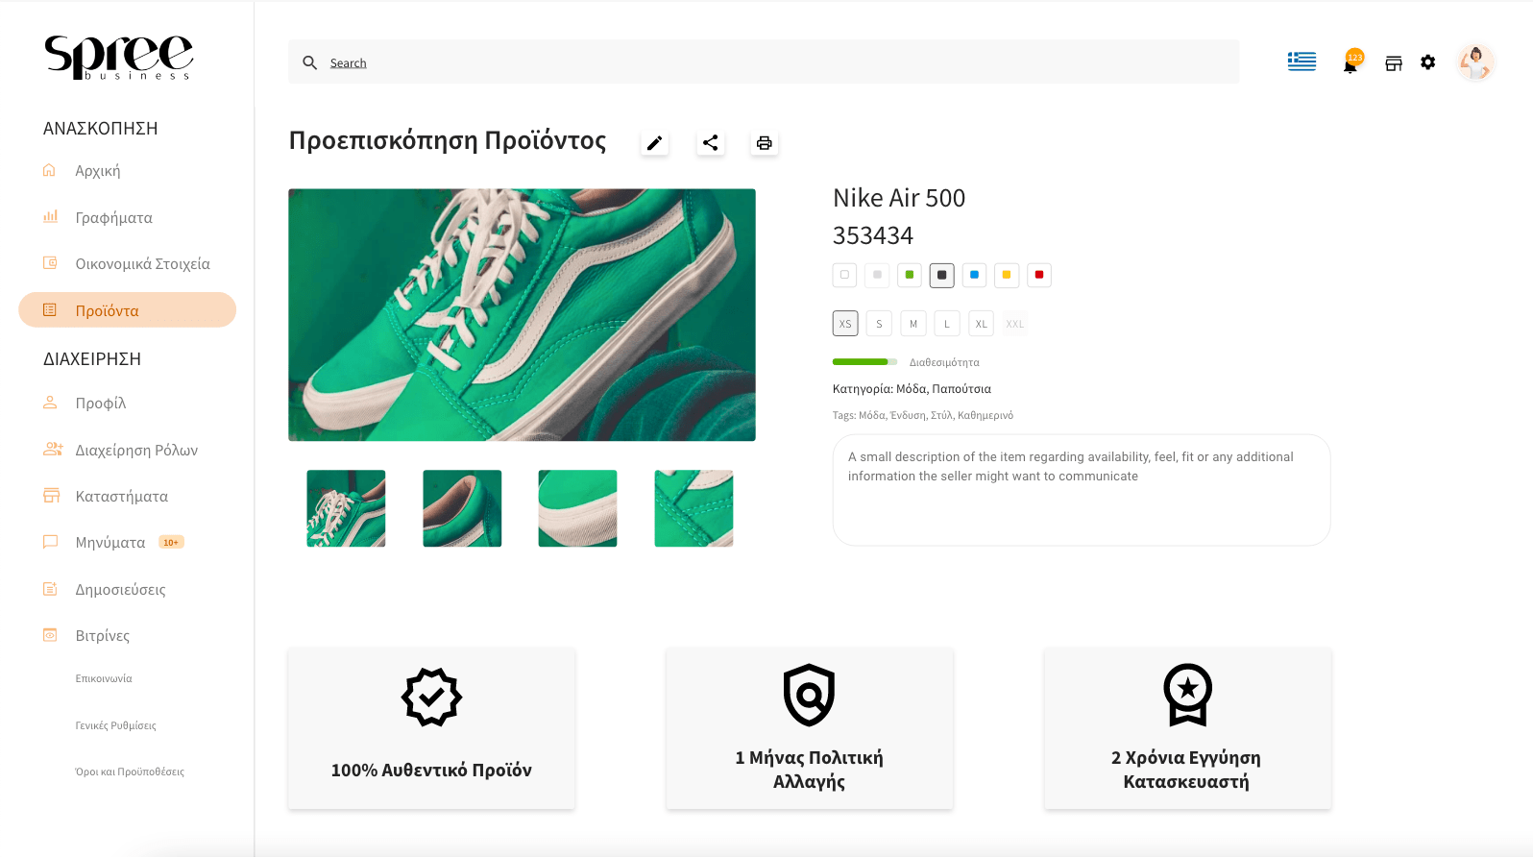This screenshot has width=1533, height=857.
Task: Click the share product icon
Action: (x=710, y=143)
